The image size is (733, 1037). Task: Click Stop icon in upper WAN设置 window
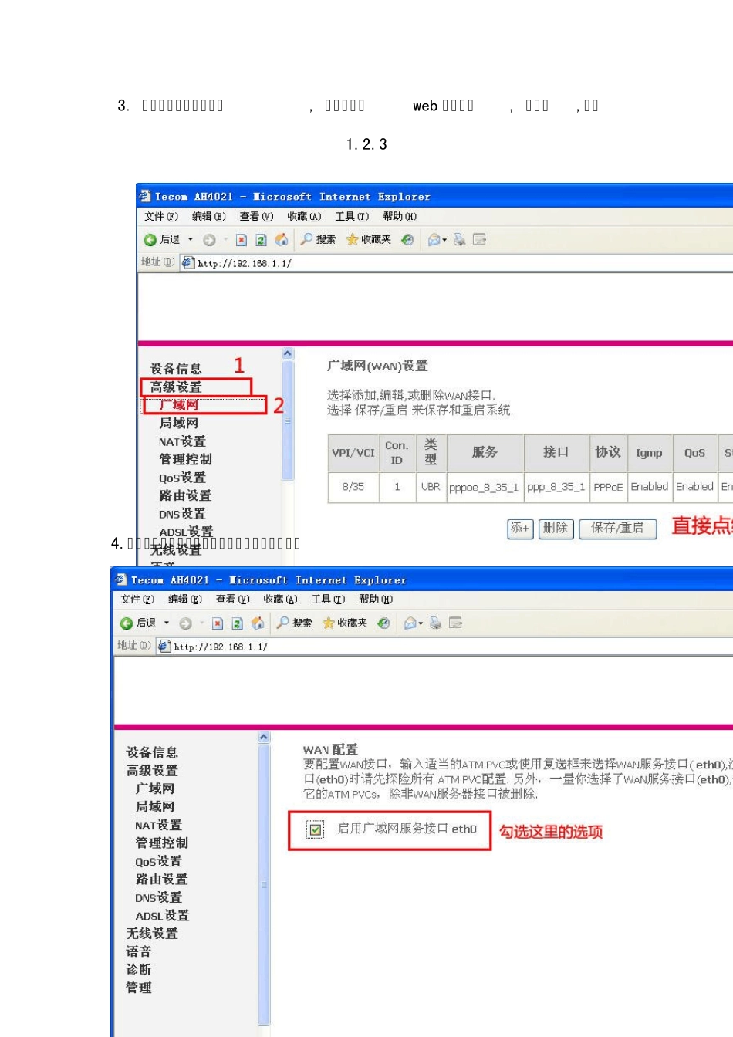242,240
